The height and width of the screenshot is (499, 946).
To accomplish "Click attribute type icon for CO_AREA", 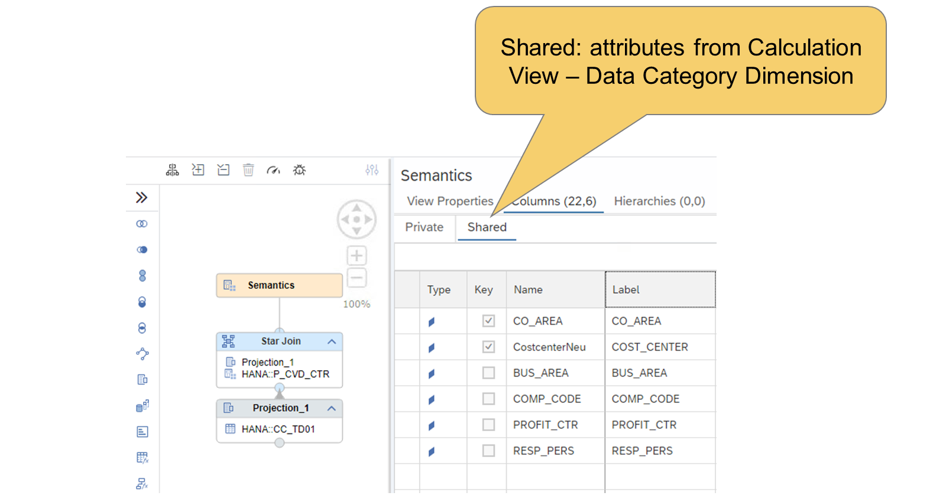I will [432, 322].
